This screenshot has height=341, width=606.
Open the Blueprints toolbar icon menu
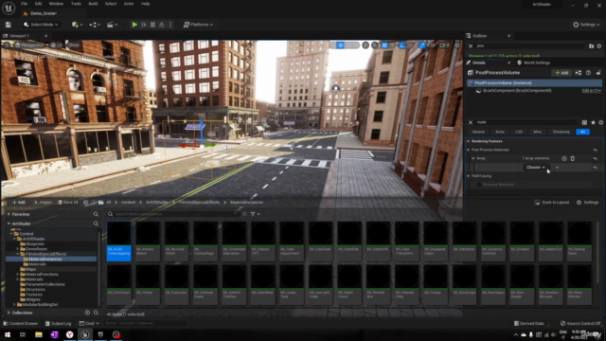coord(95,25)
